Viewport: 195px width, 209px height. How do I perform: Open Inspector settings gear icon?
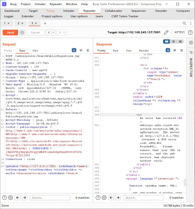pyautogui.click(x=191, y=43)
